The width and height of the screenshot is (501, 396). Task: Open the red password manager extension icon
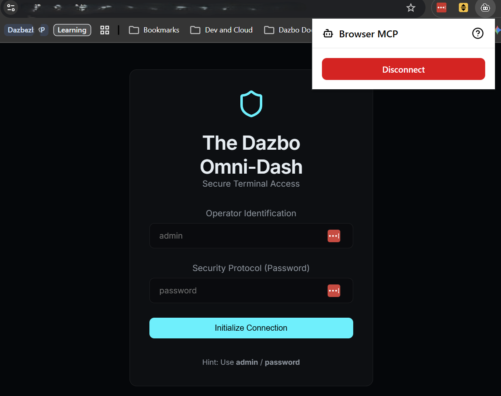[x=441, y=8]
